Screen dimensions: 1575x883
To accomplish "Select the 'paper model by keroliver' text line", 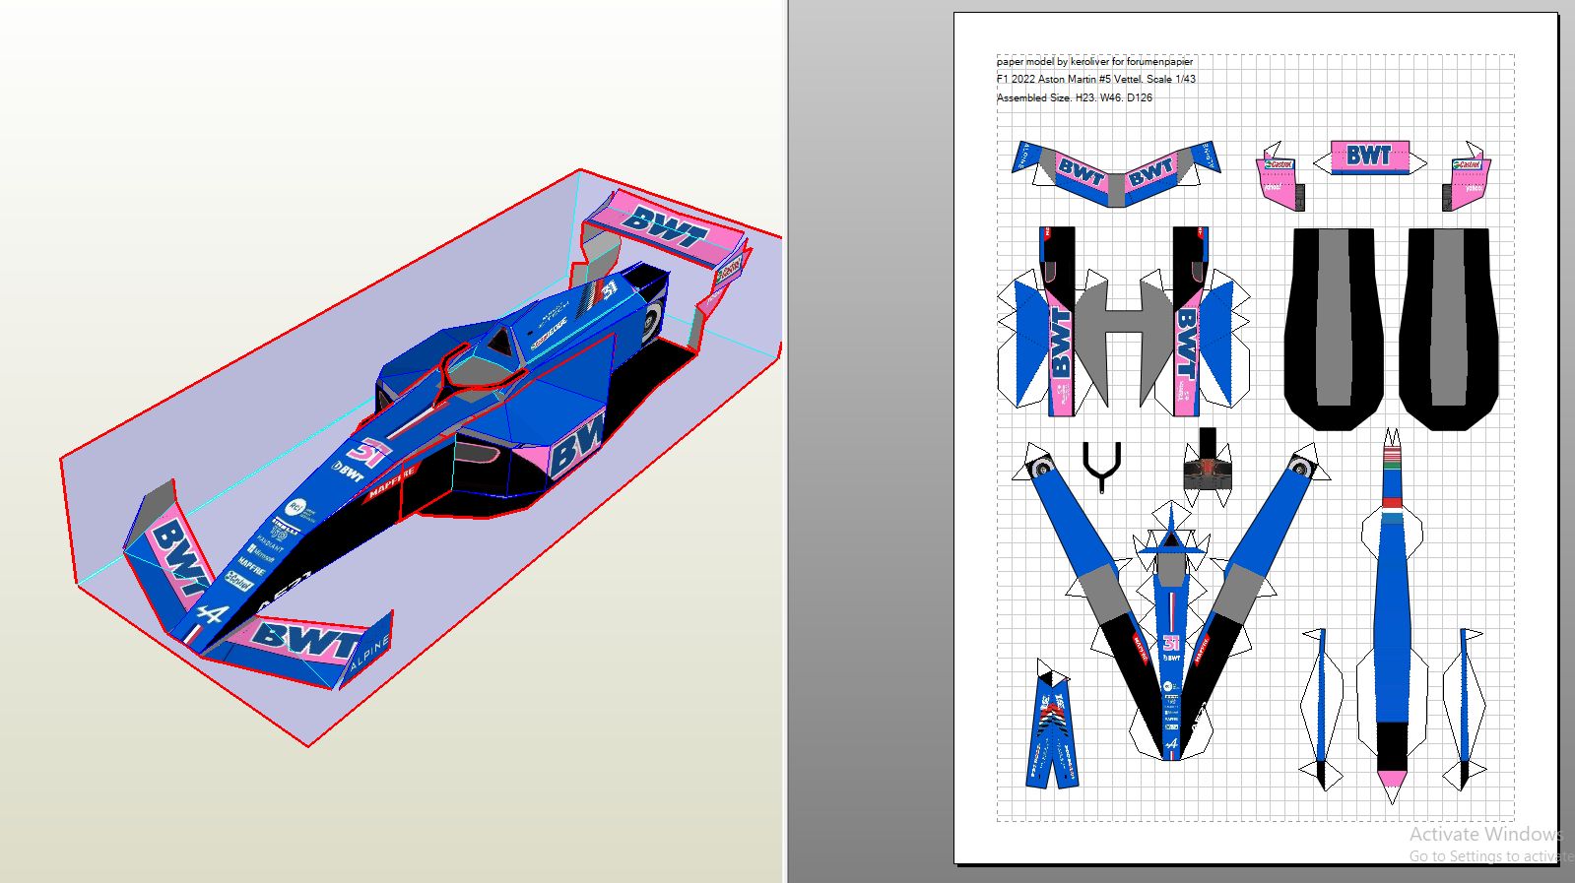I will pyautogui.click(x=1093, y=61).
